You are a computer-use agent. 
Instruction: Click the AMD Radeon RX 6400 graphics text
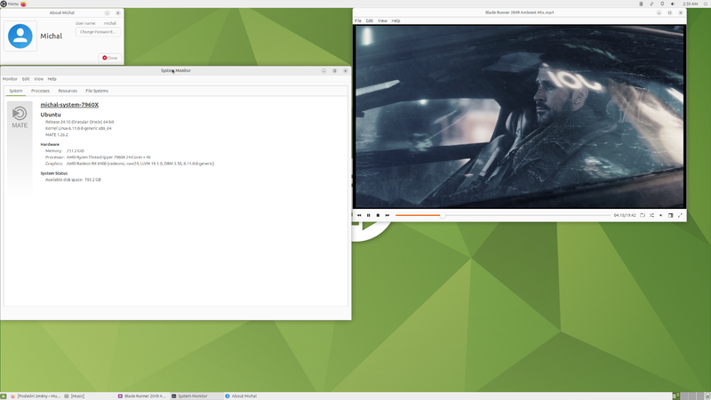(x=140, y=164)
